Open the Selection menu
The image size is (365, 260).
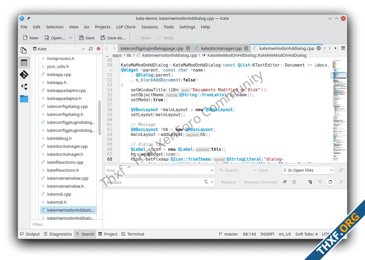click(55, 27)
